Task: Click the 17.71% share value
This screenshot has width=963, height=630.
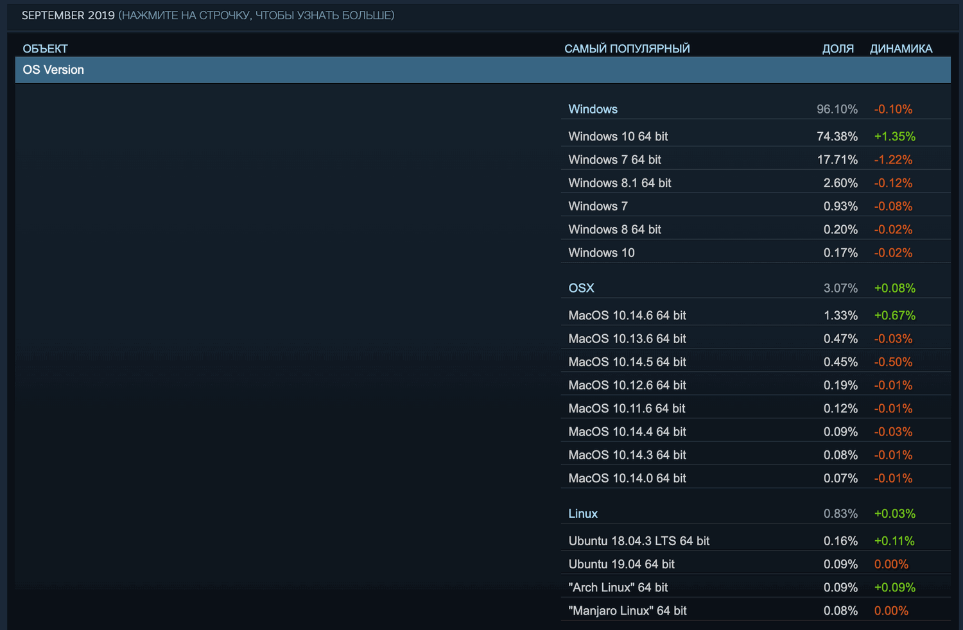Action: [x=837, y=159]
